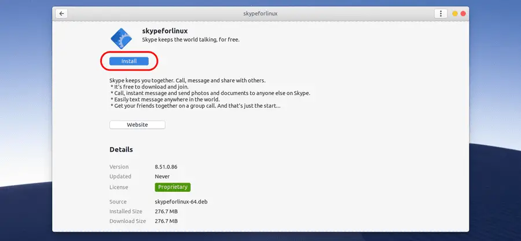Click the 'Source' label
Viewport: 521px width, 241px height.
click(118, 202)
